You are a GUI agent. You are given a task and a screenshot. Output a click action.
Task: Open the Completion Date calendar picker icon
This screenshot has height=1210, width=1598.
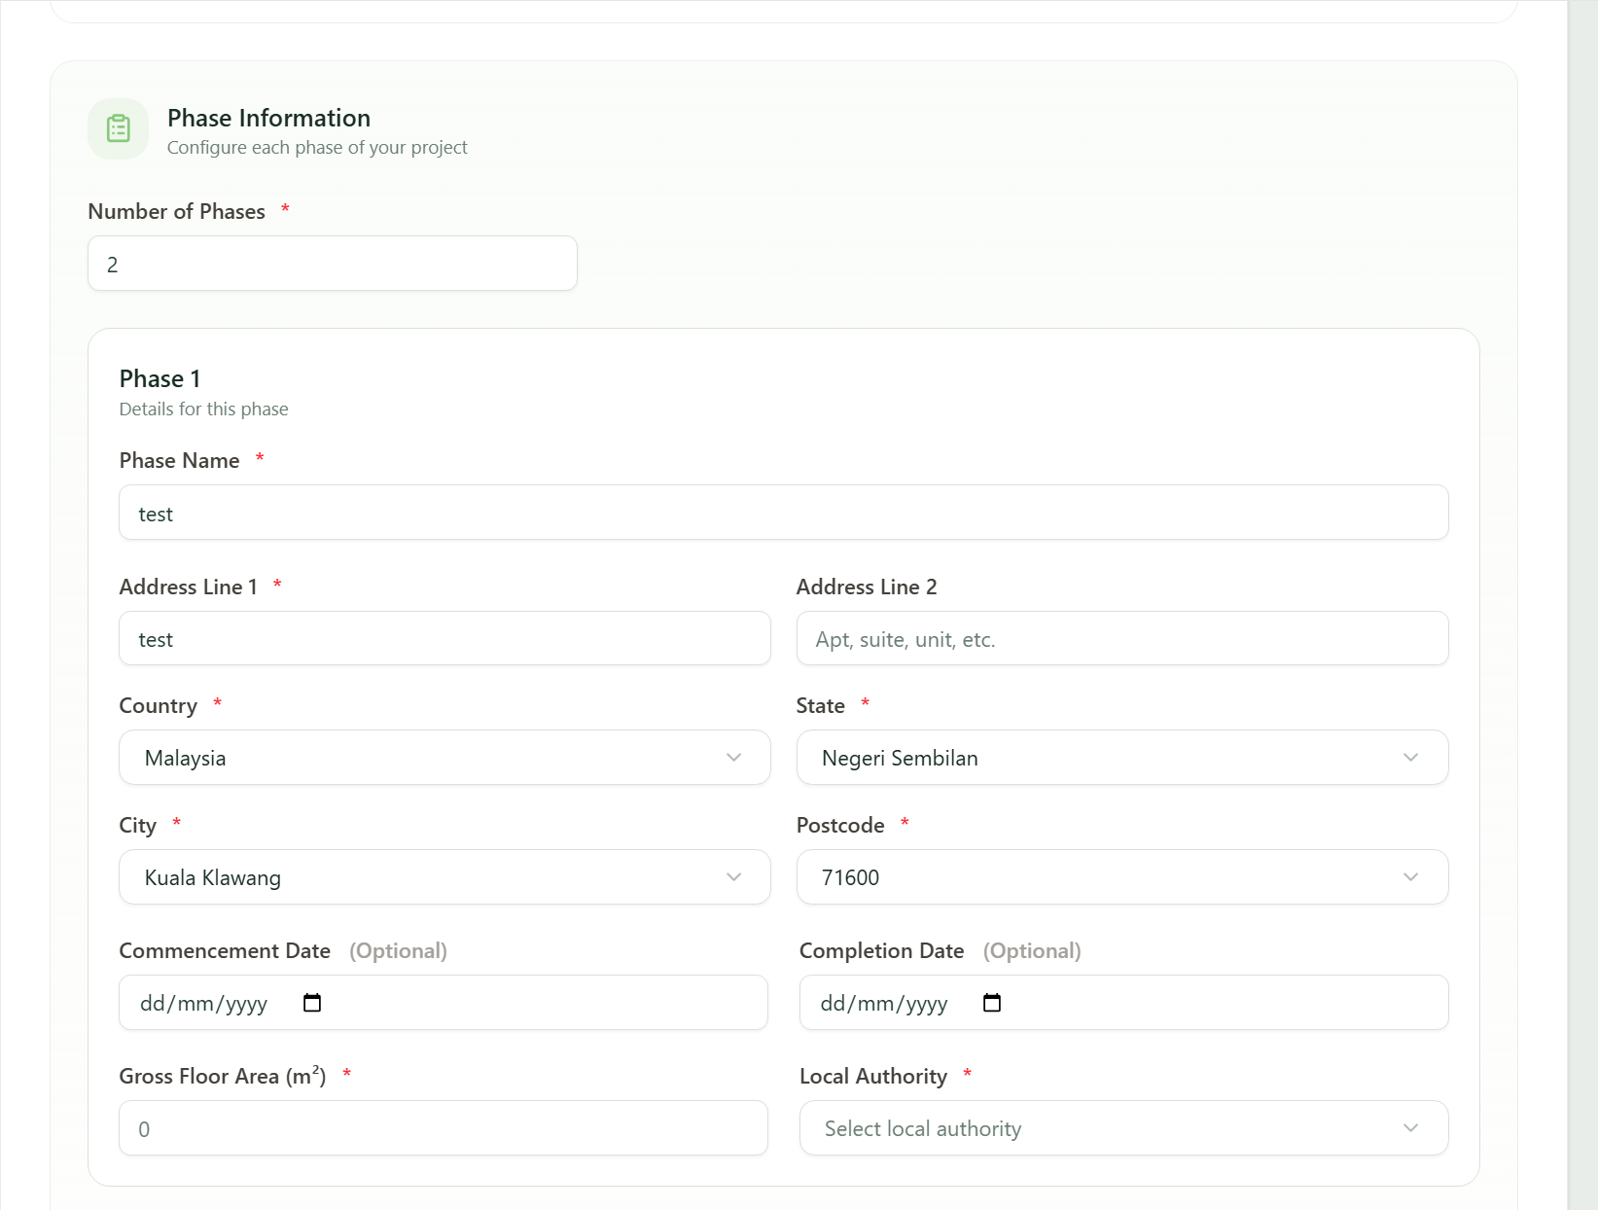point(992,1003)
